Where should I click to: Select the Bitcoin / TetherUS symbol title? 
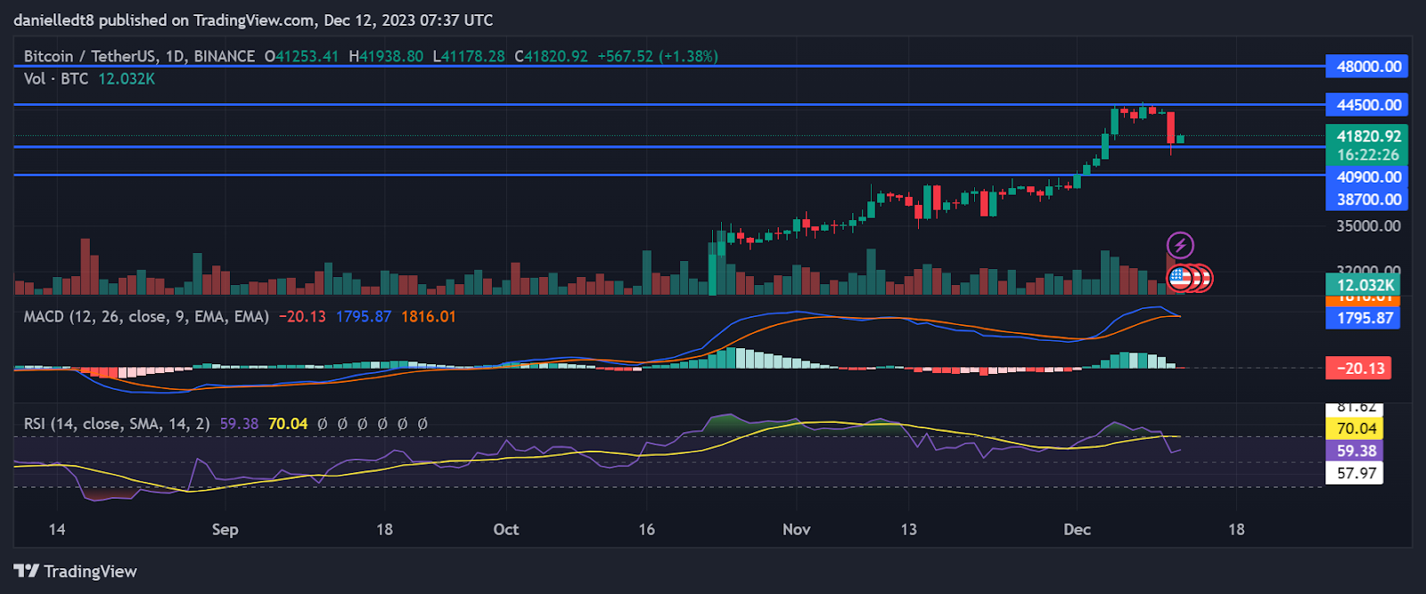click(x=139, y=56)
